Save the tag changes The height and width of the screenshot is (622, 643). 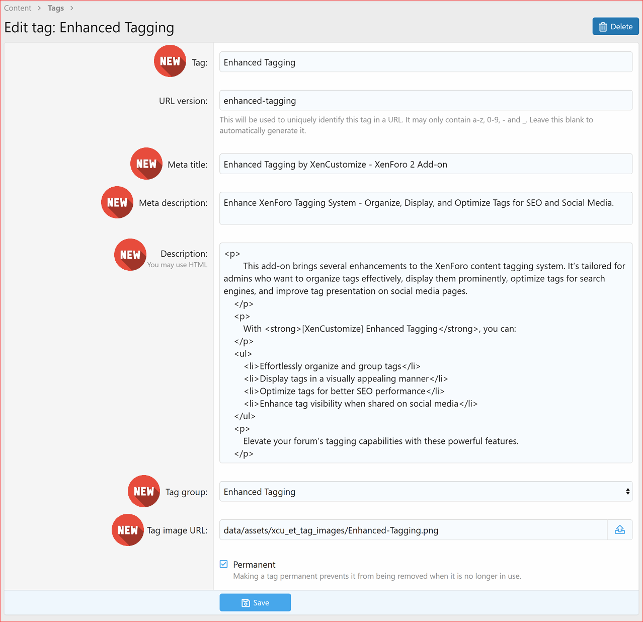point(255,602)
